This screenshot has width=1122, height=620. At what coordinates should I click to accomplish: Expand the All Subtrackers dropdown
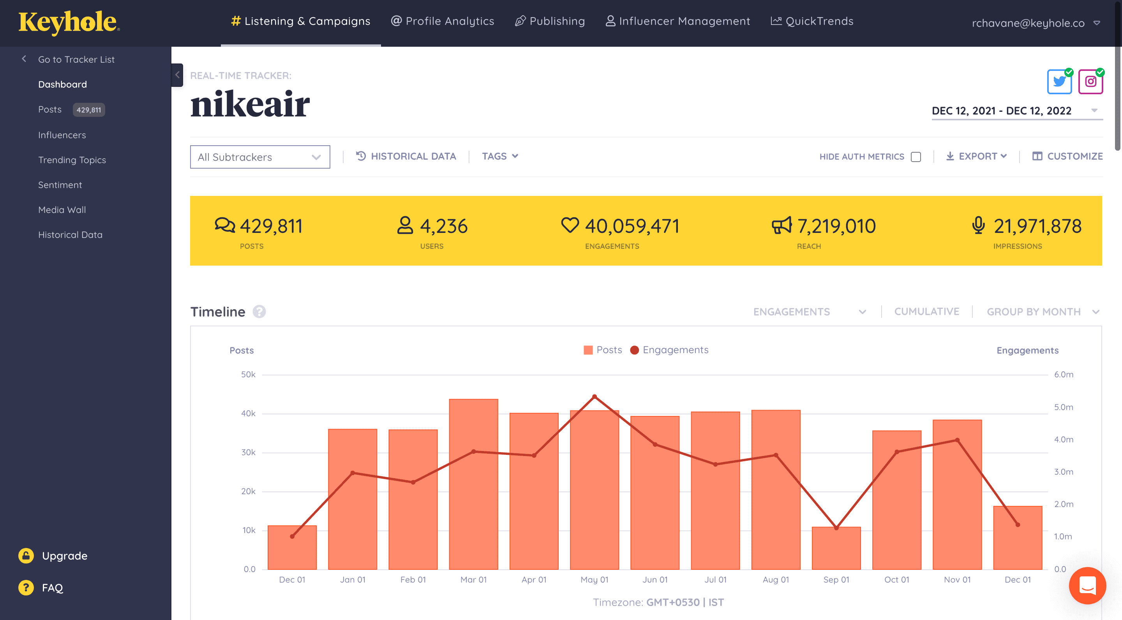click(260, 157)
